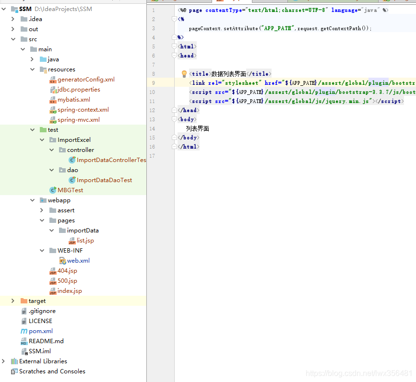The width and height of the screenshot is (416, 382).
Task: Select pom.xml in the project tree
Action: 41,331
